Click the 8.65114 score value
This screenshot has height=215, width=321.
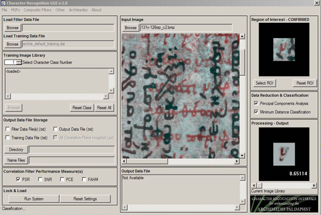[298, 174]
